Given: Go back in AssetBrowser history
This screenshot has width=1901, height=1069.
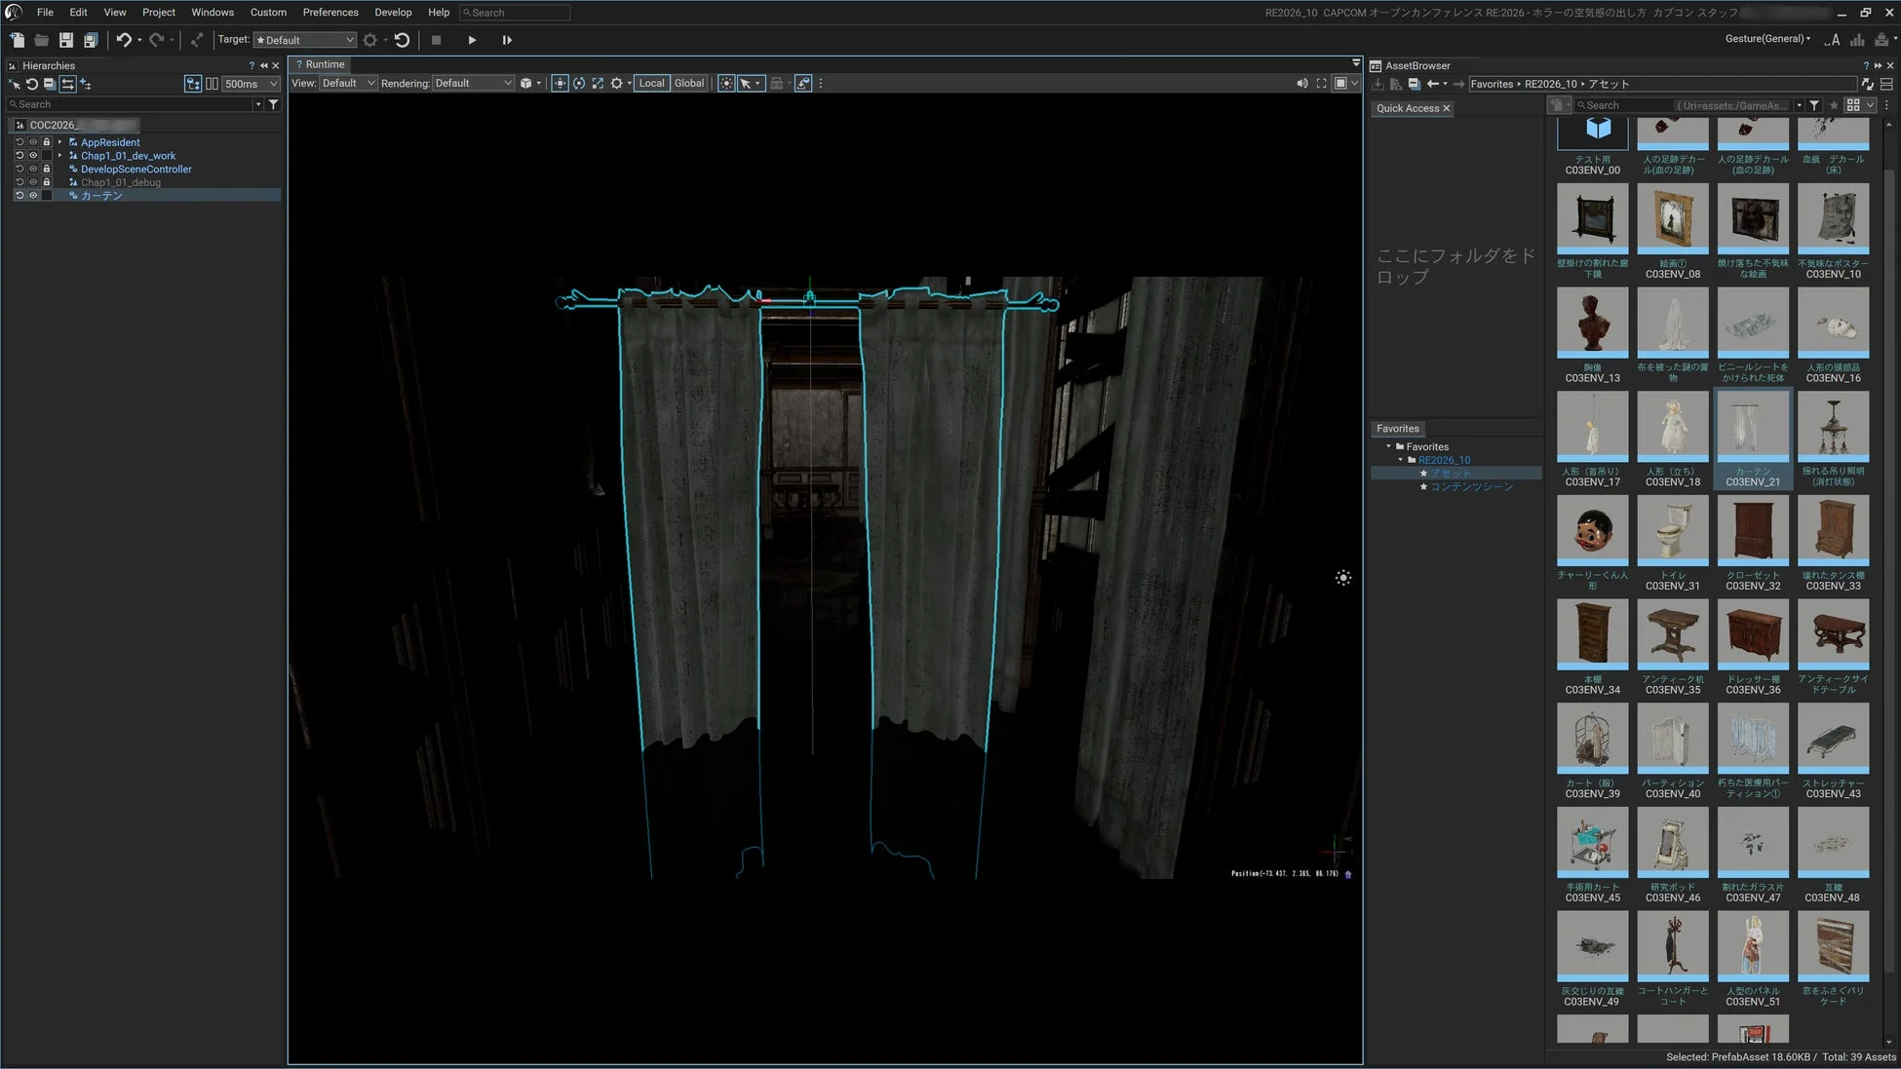Looking at the screenshot, I should [1432, 85].
